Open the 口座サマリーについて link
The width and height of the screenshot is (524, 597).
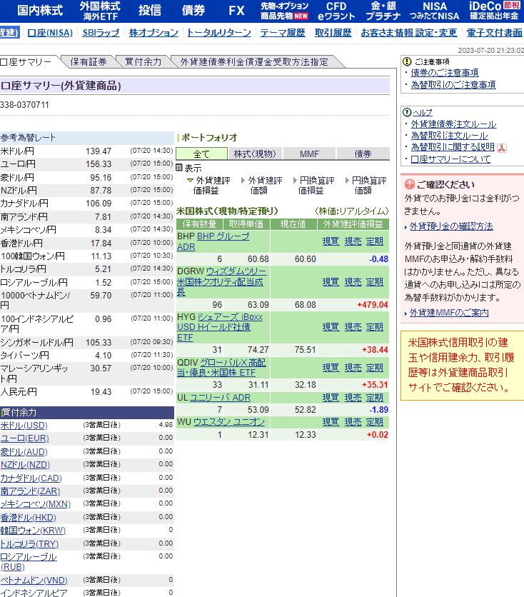(450, 159)
